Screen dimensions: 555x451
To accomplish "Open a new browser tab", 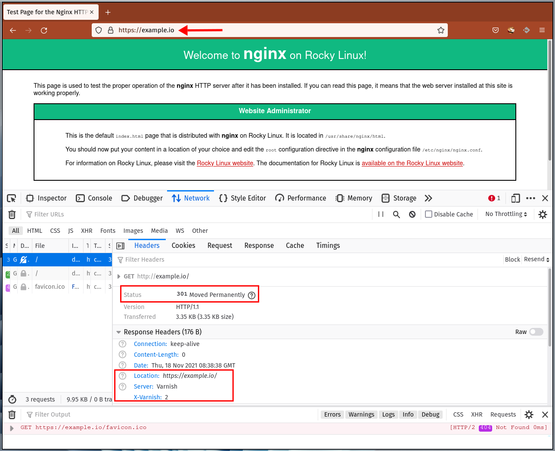I will click(x=108, y=12).
